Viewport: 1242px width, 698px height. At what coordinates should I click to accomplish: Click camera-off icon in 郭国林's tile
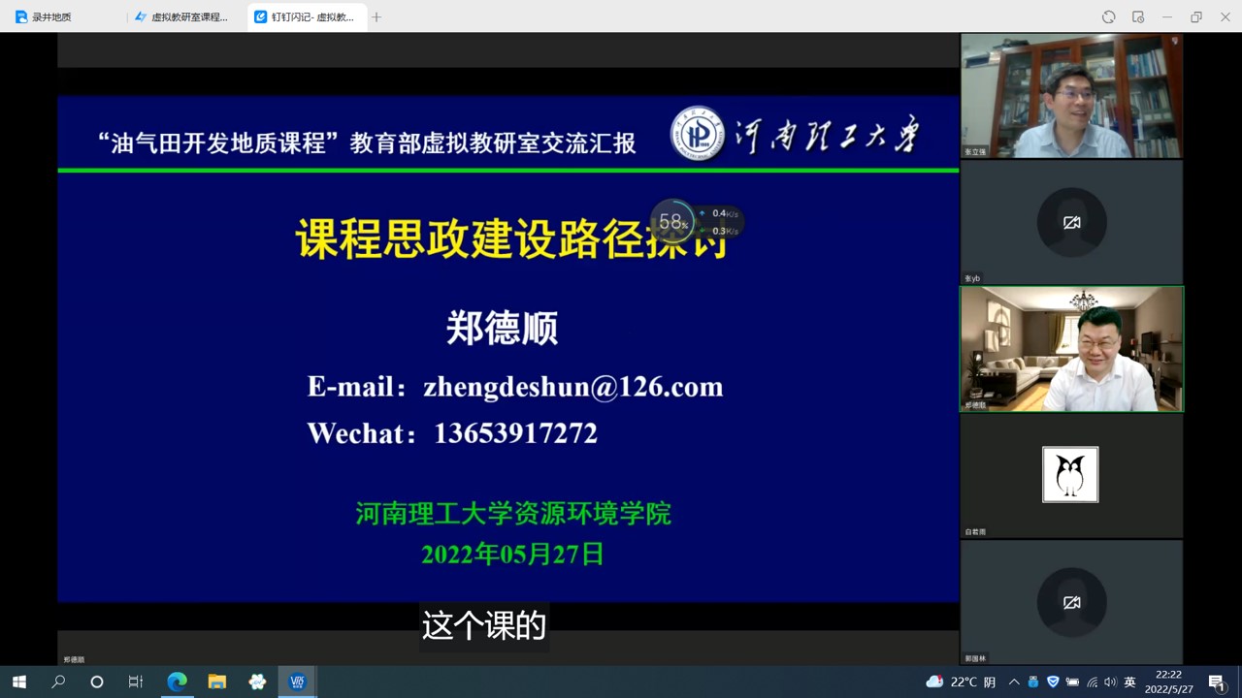1071,603
